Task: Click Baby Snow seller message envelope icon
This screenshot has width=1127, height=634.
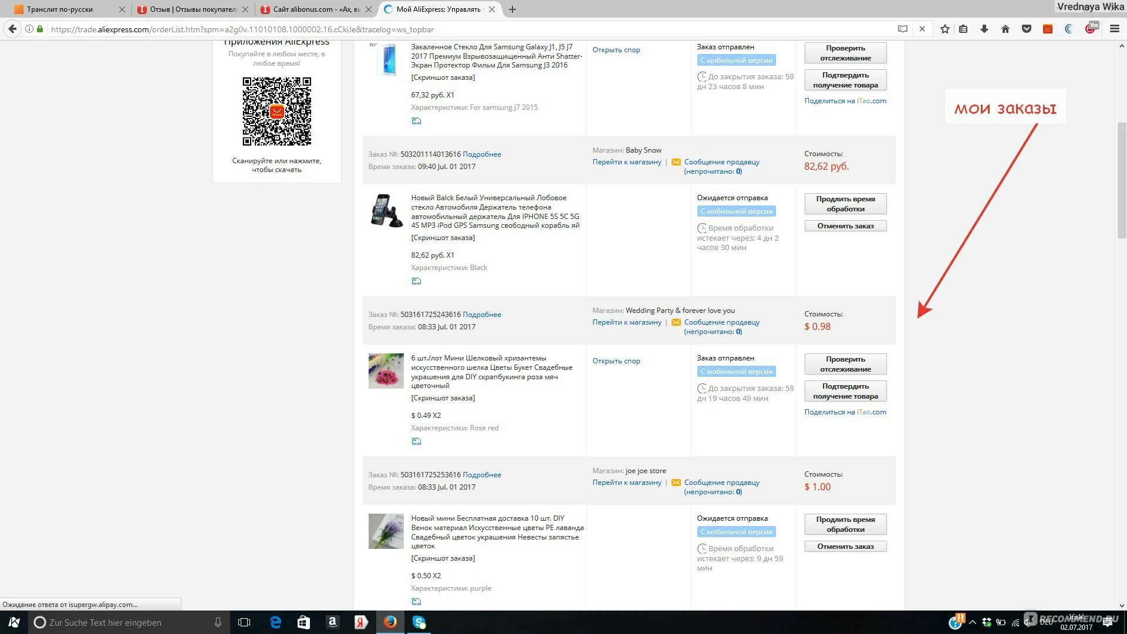Action: point(676,162)
